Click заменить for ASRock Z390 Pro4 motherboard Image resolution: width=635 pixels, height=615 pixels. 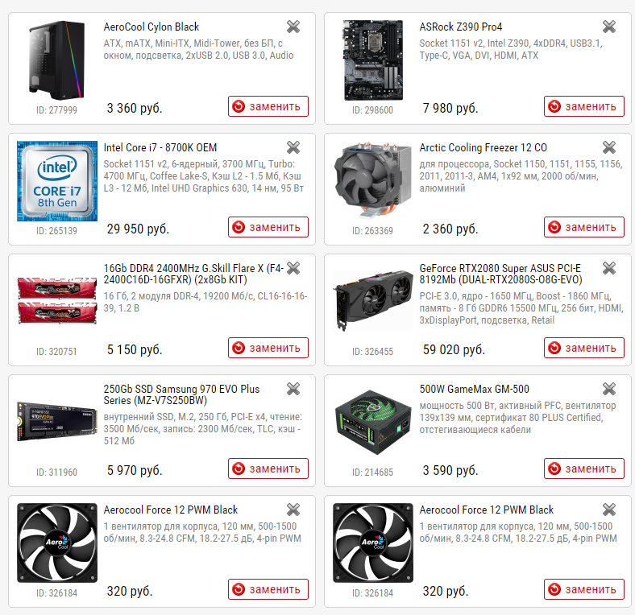click(584, 106)
